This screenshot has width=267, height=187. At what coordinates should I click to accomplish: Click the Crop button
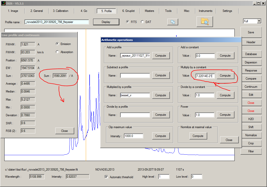point(251,143)
